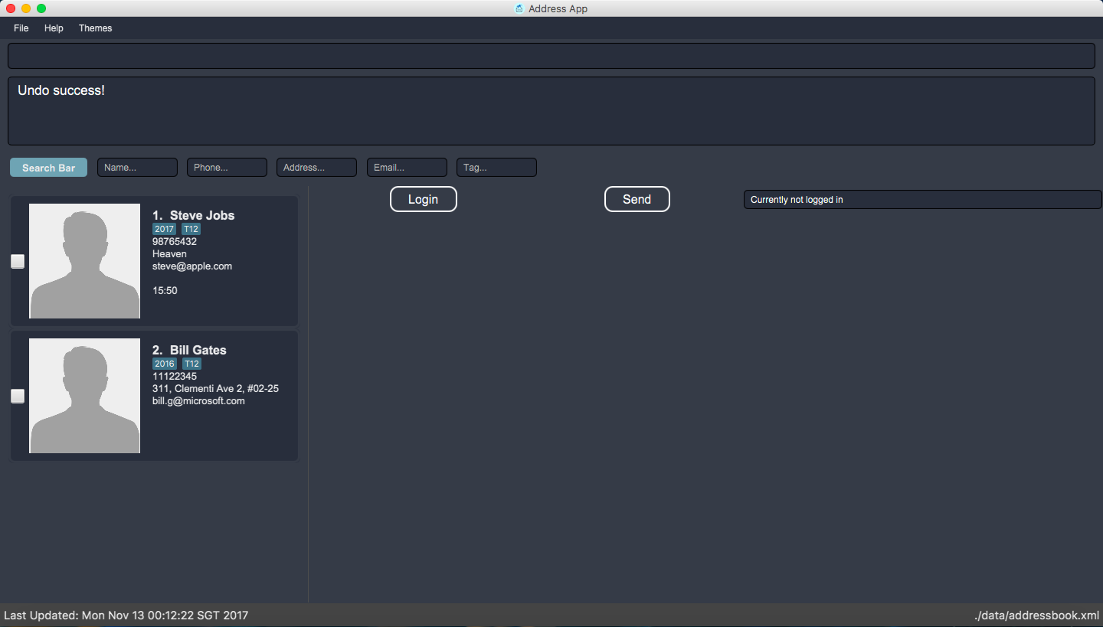Click the command input box at the top
The height and width of the screenshot is (627, 1103).
pos(551,56)
